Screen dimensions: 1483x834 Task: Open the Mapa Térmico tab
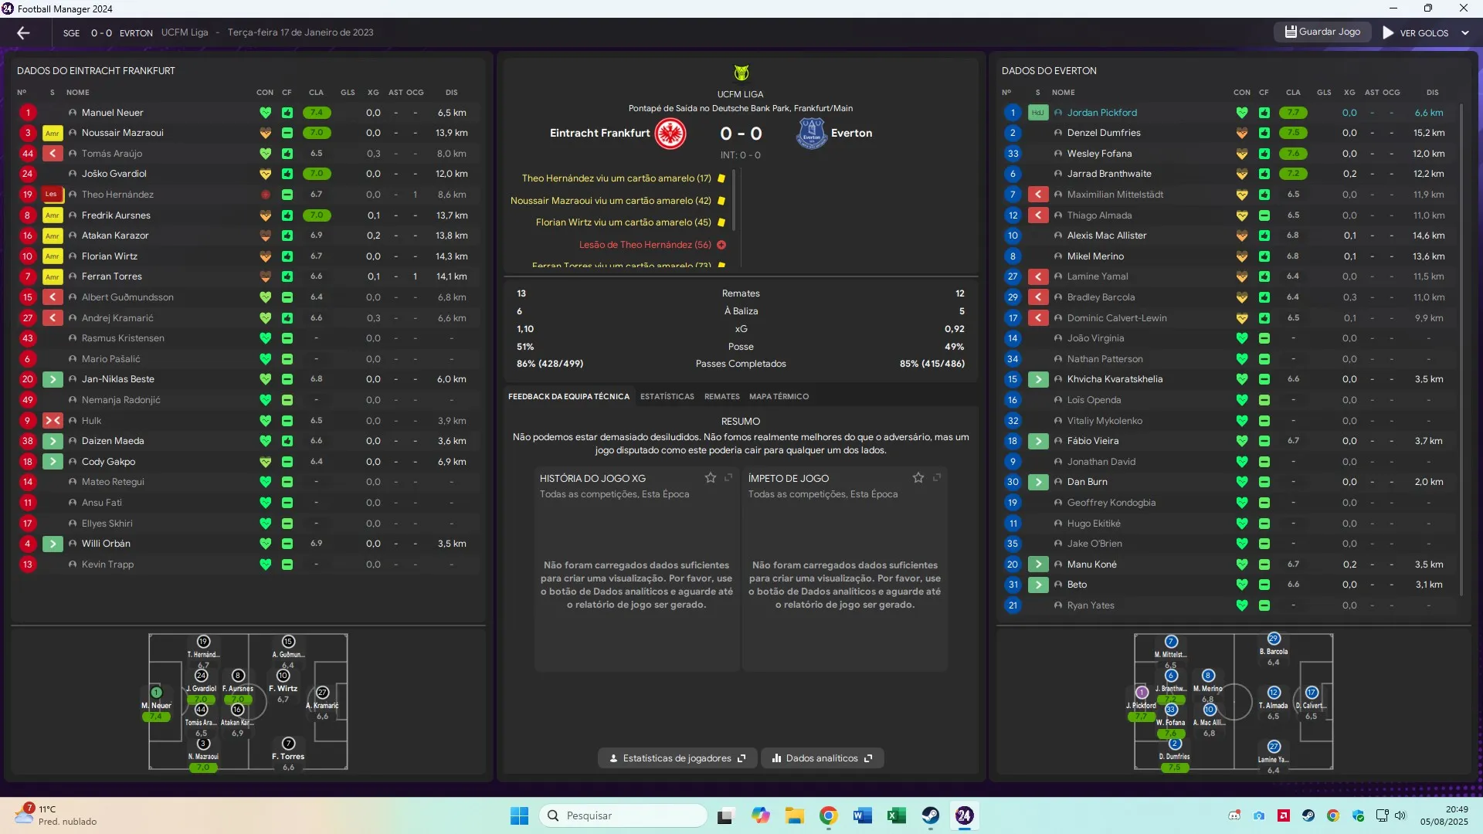point(779,396)
